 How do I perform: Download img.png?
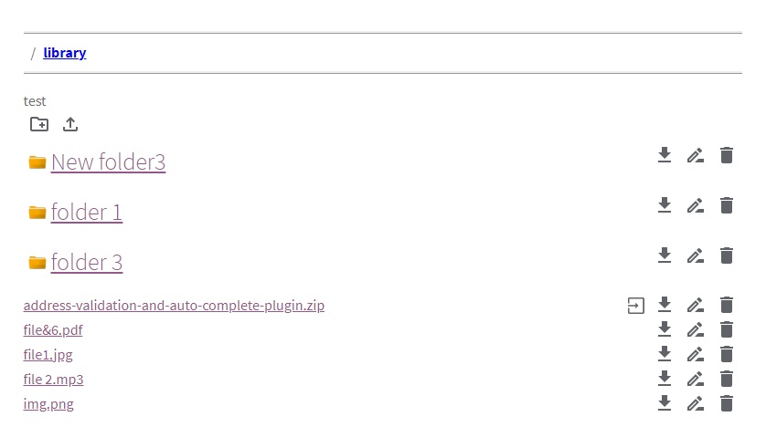coord(665,403)
